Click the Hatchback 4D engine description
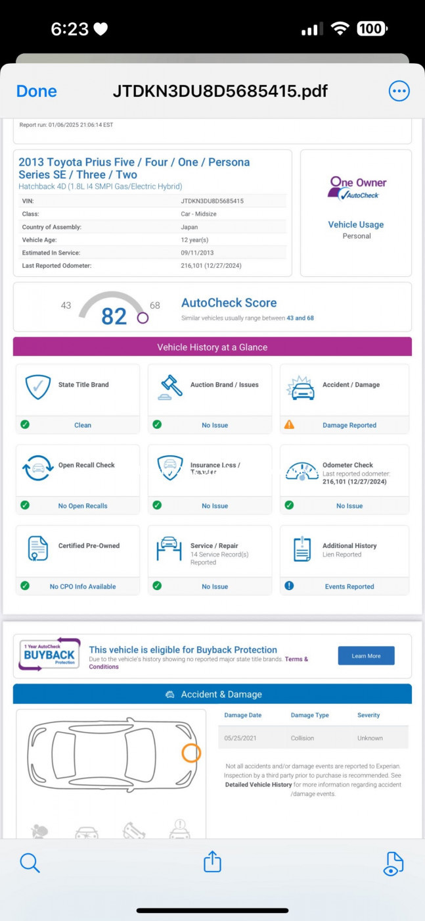The image size is (425, 921). [x=100, y=186]
